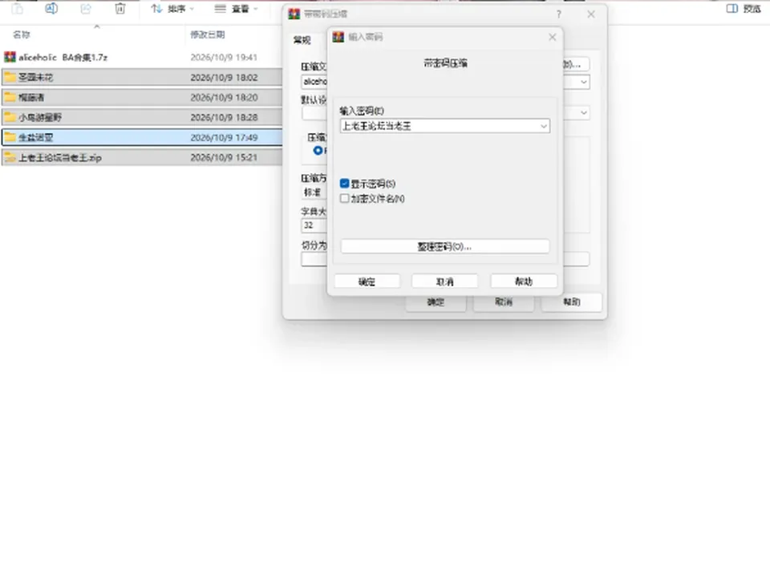Click 取消 in the 输入密码 dialog
The image size is (770, 563).
tap(445, 281)
